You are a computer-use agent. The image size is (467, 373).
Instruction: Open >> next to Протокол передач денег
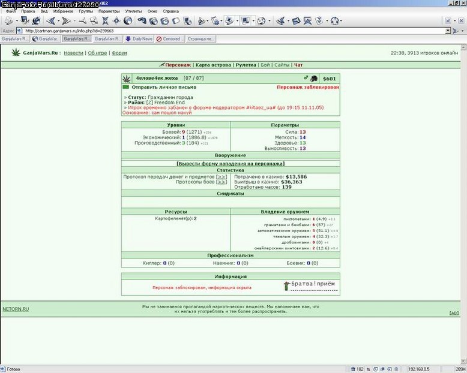click(221, 177)
